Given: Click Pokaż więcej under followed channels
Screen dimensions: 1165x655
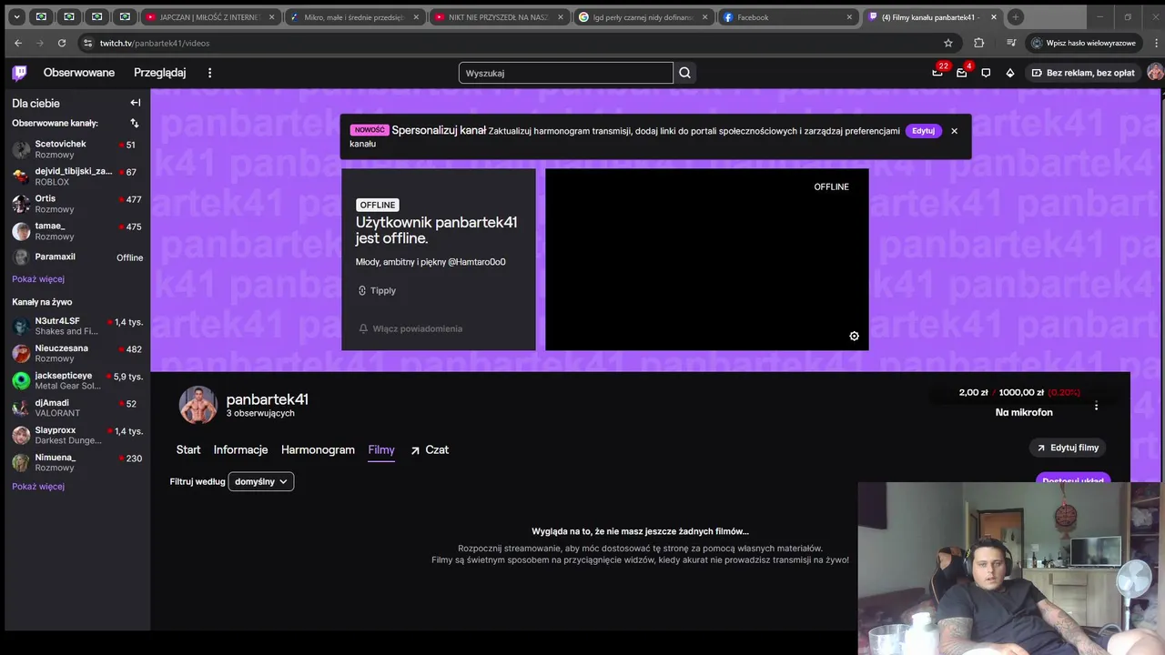Looking at the screenshot, I should click(38, 279).
